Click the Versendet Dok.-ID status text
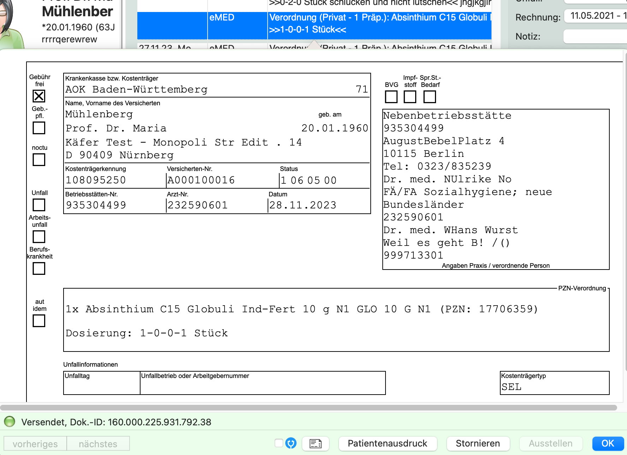Screen dimensions: 627x455 click(116, 422)
